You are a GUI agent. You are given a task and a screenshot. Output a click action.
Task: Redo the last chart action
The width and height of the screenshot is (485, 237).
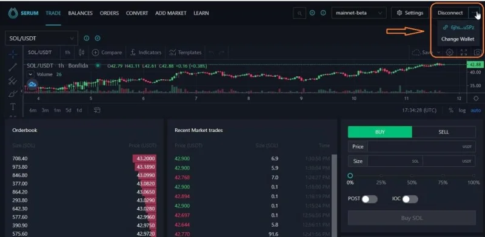click(221, 53)
